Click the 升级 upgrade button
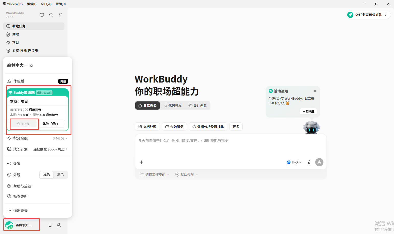Image resolution: width=394 pixels, height=234 pixels. point(63,81)
